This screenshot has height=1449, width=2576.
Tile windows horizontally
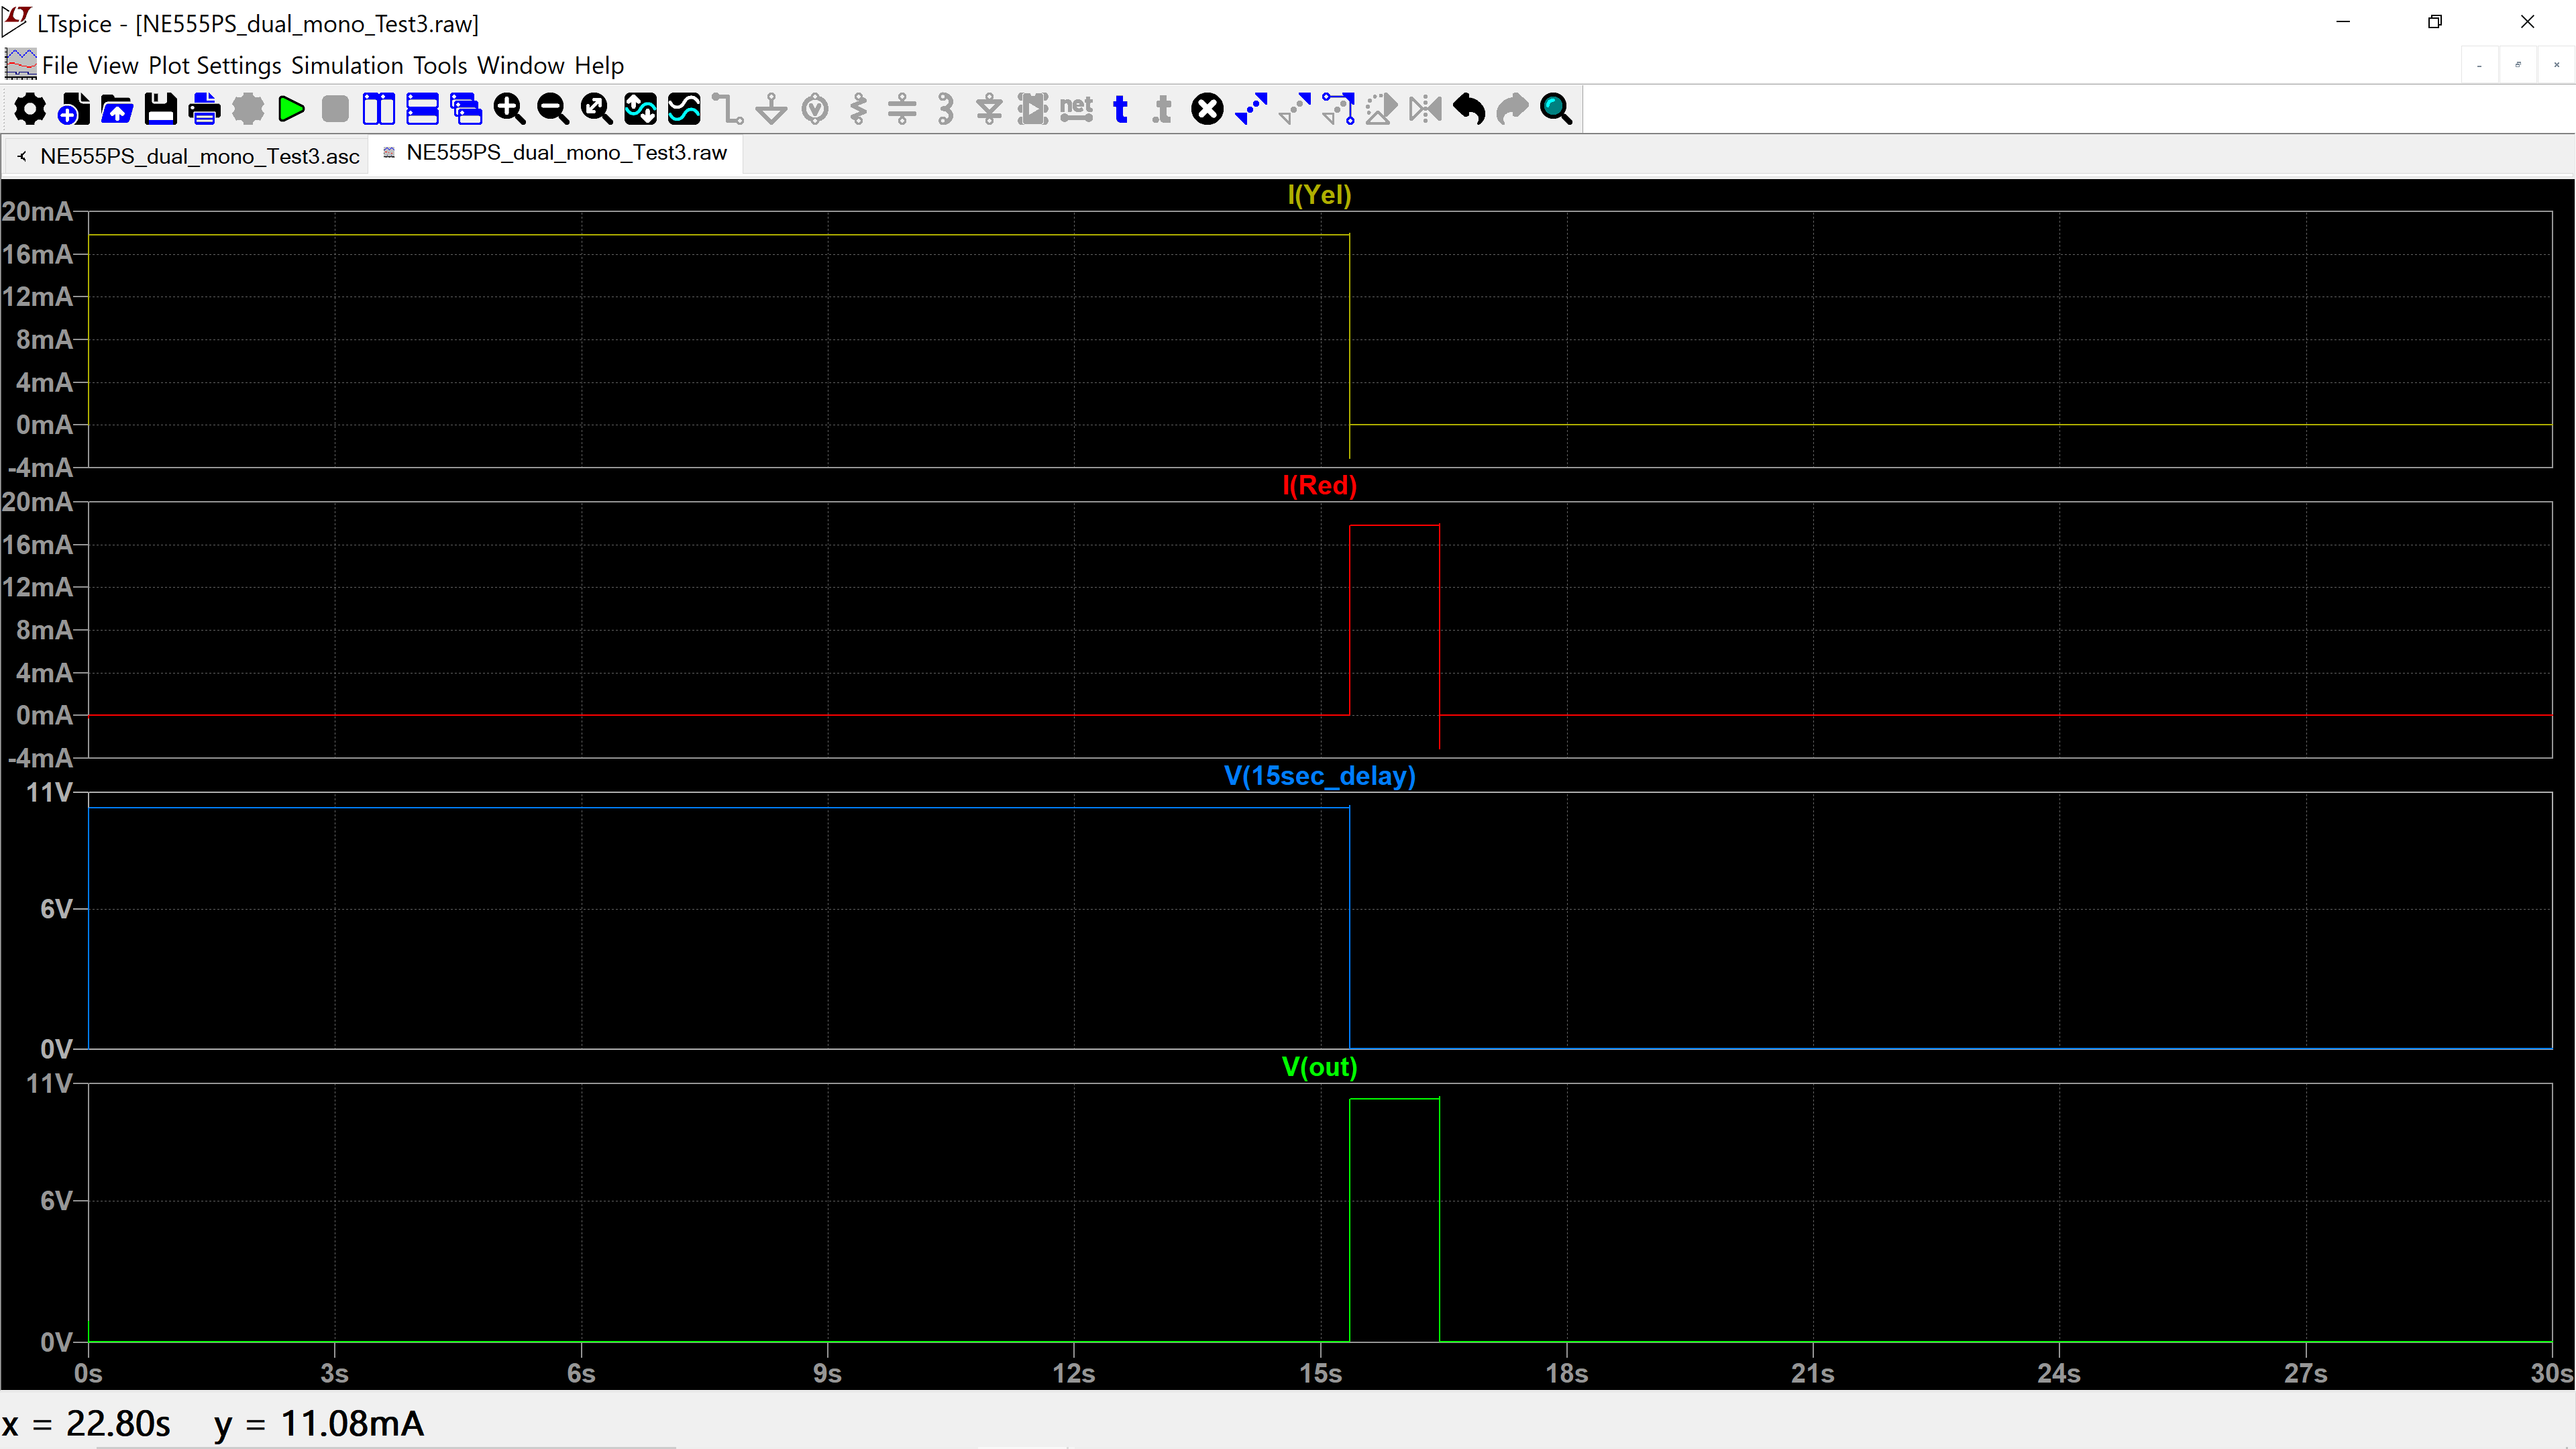click(422, 109)
